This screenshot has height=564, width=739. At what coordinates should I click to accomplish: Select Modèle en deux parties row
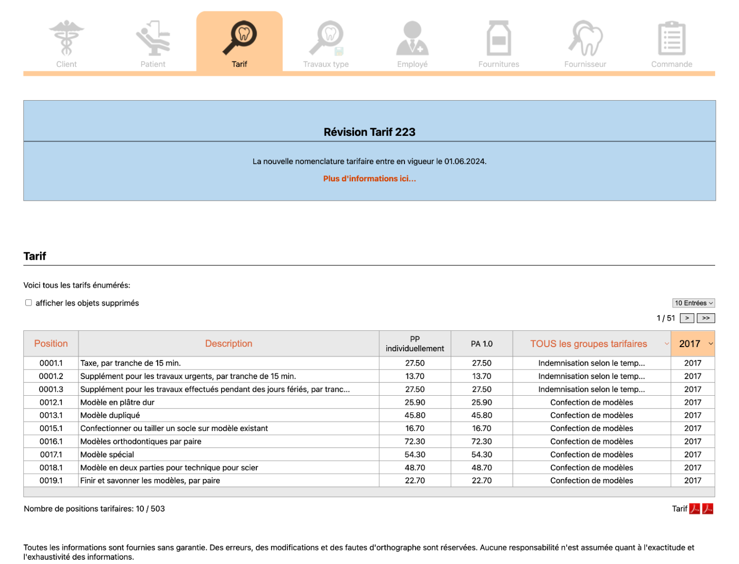[x=369, y=468]
